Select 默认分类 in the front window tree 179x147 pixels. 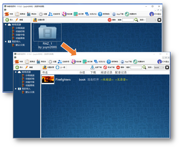click(30, 92)
